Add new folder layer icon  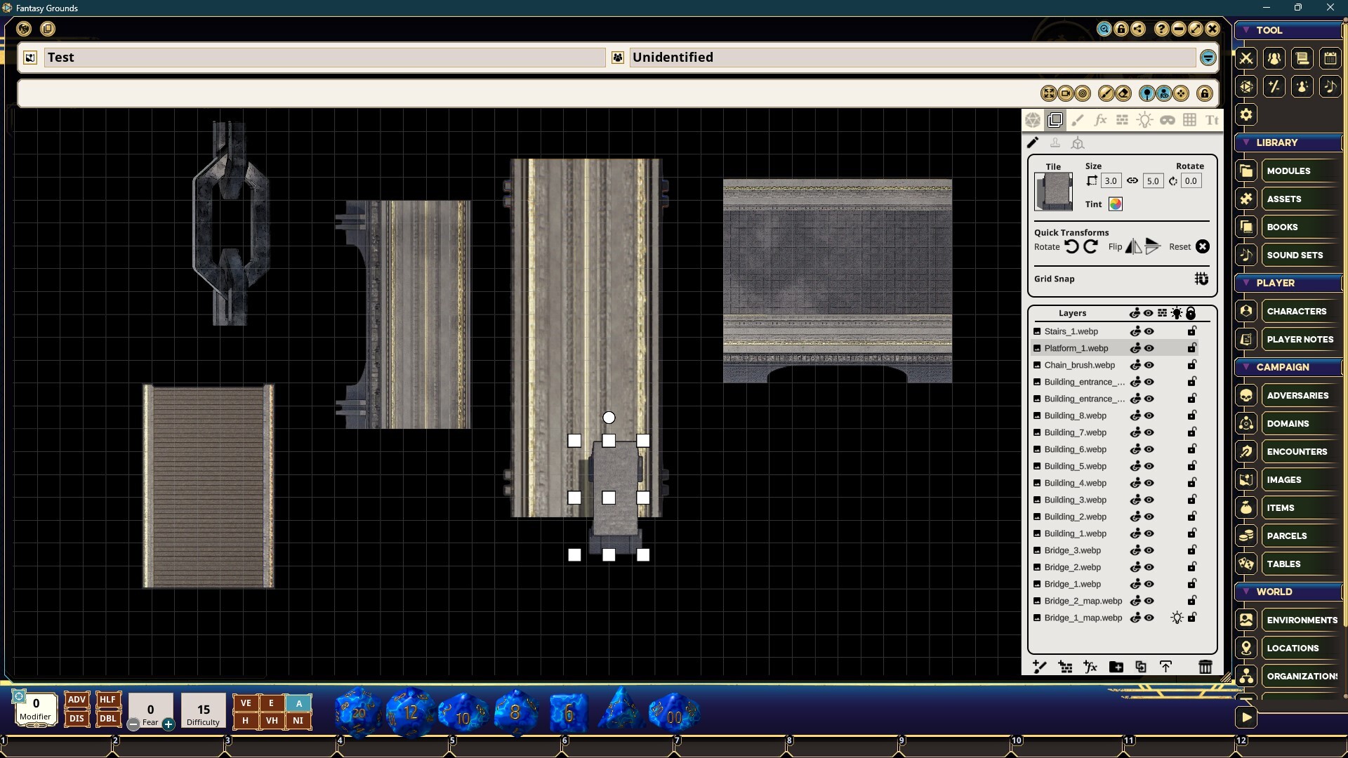1116,667
